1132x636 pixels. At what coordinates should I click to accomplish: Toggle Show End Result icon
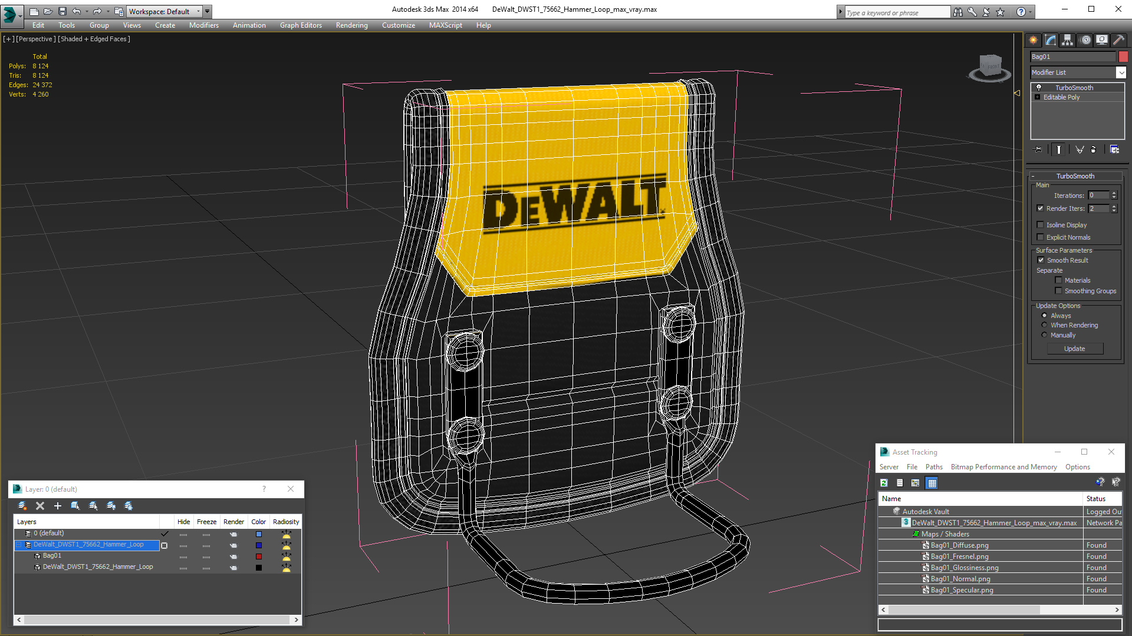pyautogui.click(x=1059, y=150)
